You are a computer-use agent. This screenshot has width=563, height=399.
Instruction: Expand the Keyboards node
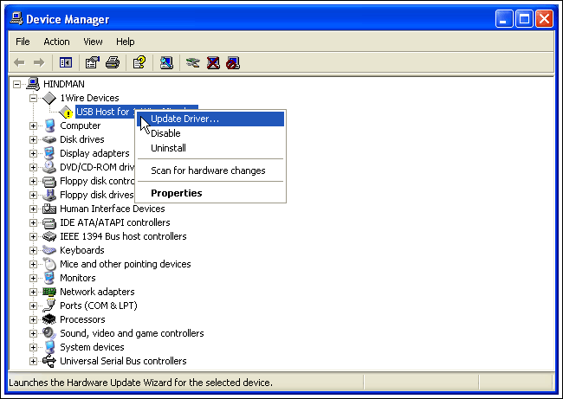point(34,250)
